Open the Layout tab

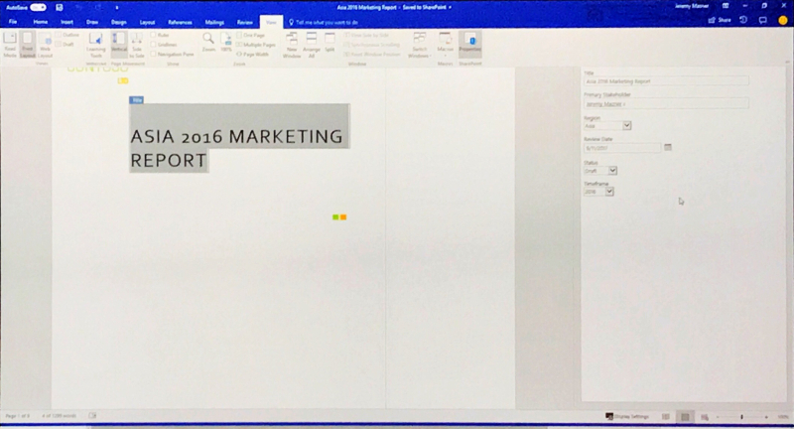click(147, 22)
